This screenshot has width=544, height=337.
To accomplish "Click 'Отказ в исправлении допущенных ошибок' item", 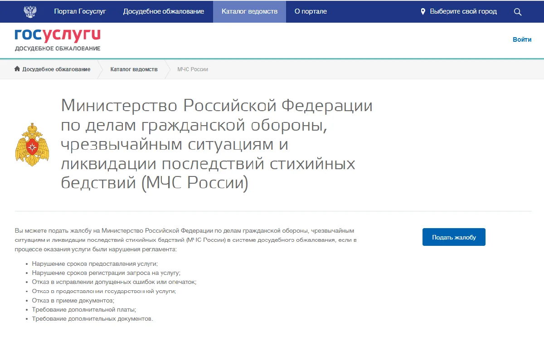I will (x=114, y=282).
